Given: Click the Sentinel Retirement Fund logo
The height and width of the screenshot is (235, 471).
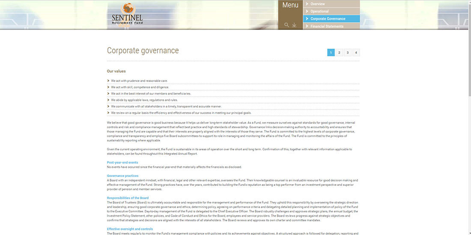Looking at the screenshot, I should pos(127,15).
